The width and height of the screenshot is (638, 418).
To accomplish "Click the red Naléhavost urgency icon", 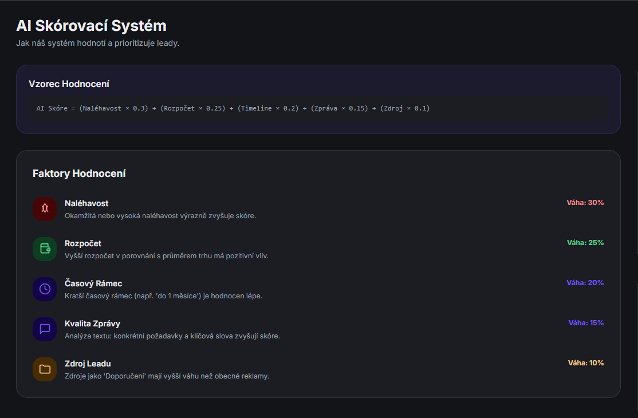I will point(45,209).
